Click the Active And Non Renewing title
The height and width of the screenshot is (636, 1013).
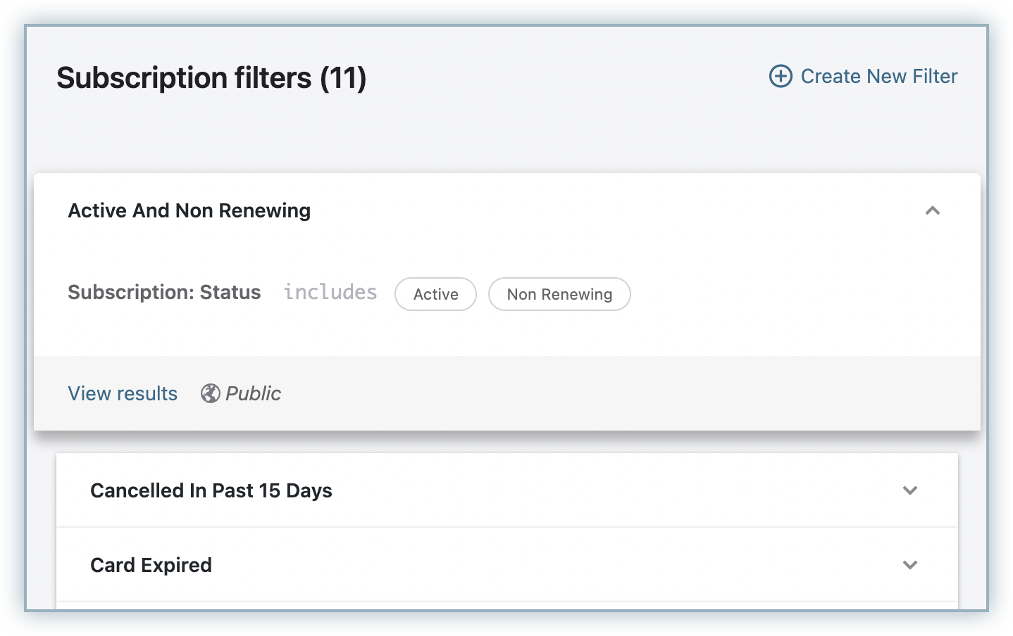pos(189,210)
